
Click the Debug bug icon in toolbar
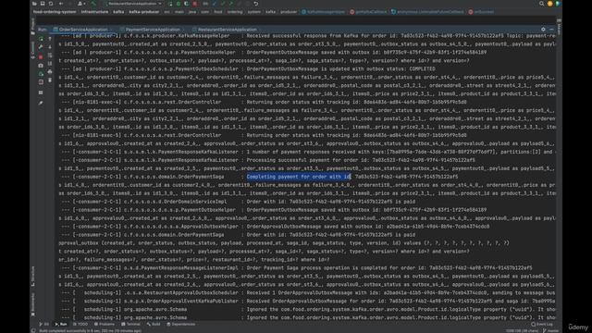pos(179,4)
